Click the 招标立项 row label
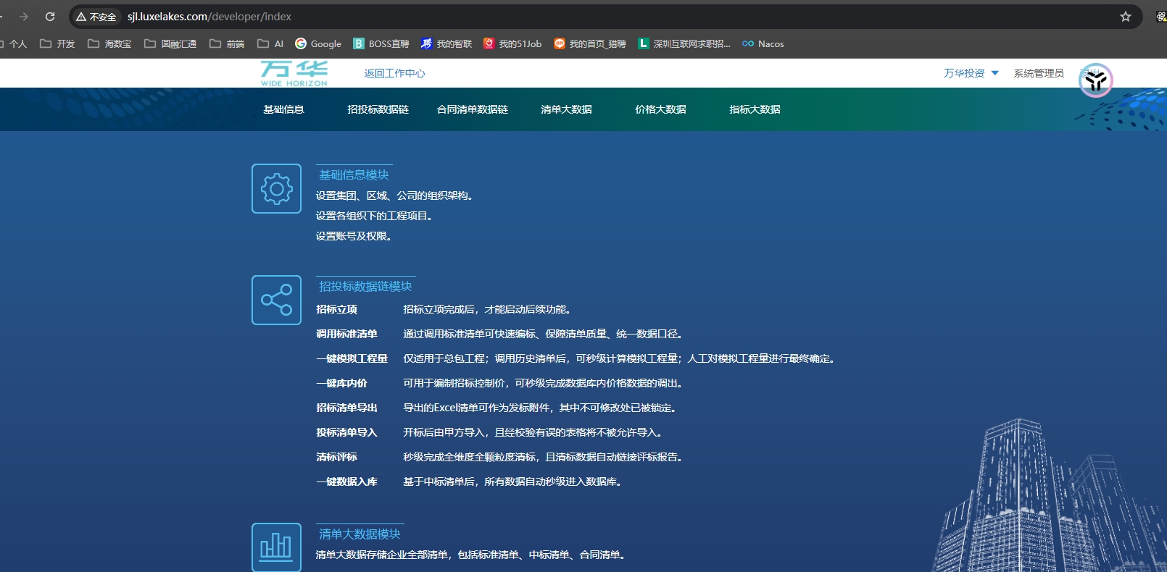Image resolution: width=1167 pixels, height=572 pixels. (336, 309)
